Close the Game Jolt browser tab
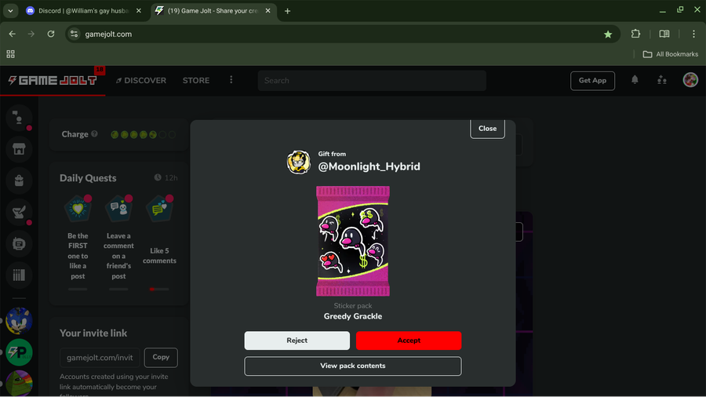Viewport: 706px width, 397px height. click(268, 11)
